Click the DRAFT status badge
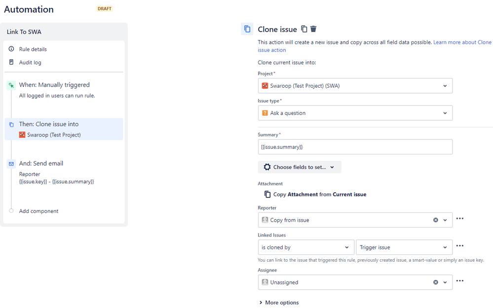Image resolution: width=493 pixels, height=308 pixels. (105, 9)
